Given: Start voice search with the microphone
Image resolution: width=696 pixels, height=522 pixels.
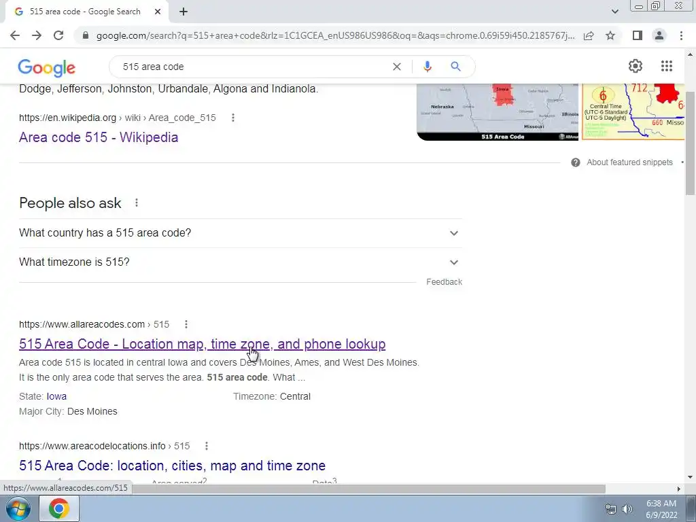Looking at the screenshot, I should 428,67.
